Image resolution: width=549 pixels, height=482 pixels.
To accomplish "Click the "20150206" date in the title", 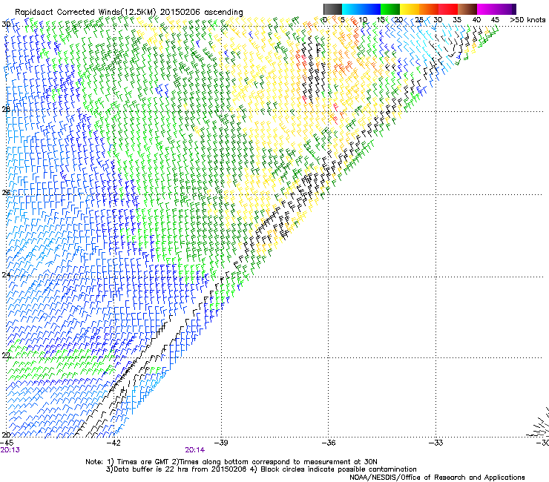I will click(x=180, y=13).
